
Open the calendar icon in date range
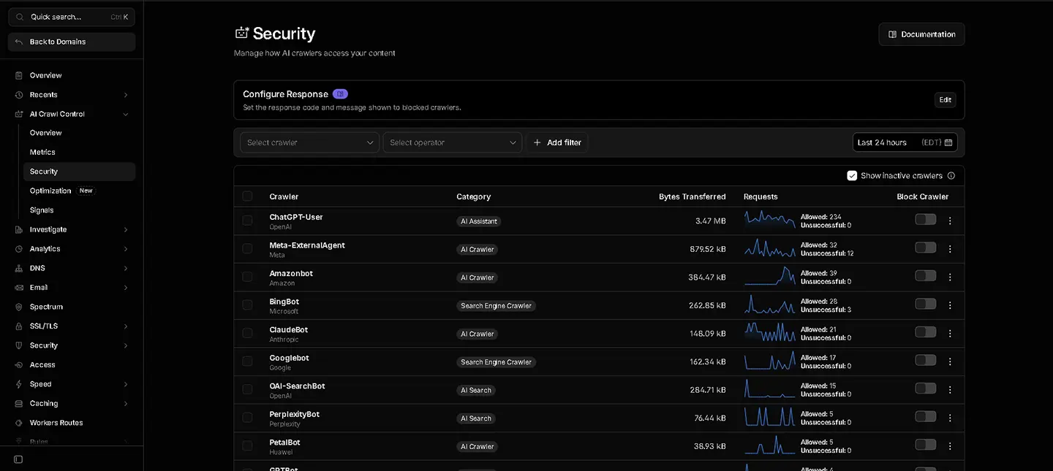(948, 142)
